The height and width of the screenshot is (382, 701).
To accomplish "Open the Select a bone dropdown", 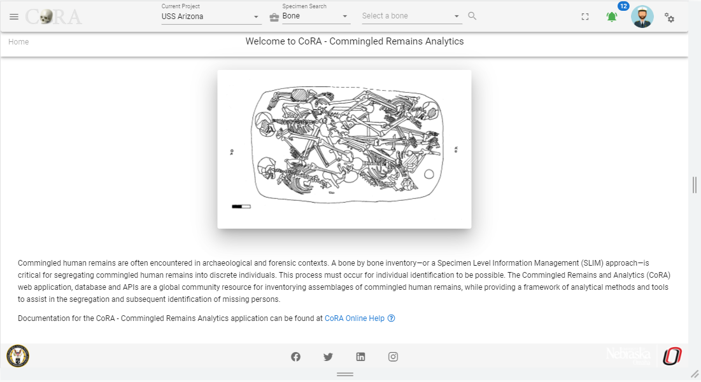I will coord(411,16).
